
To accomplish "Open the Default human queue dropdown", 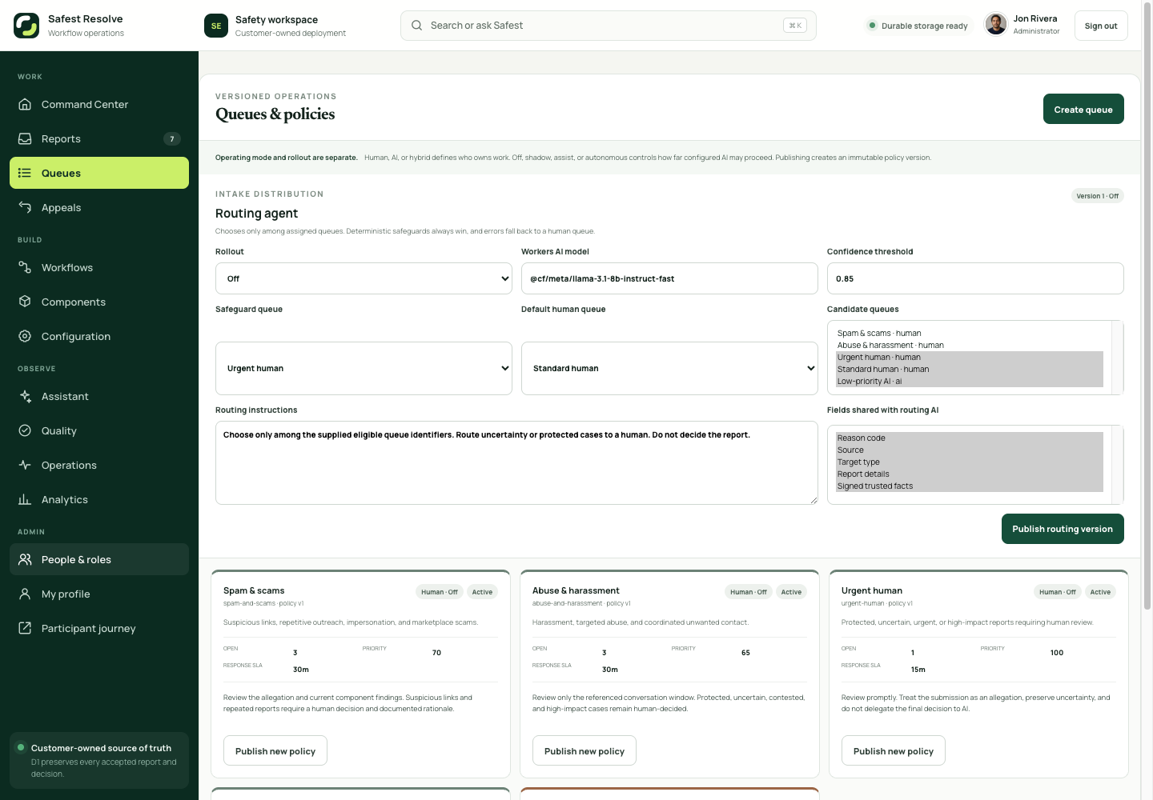I will point(669,368).
